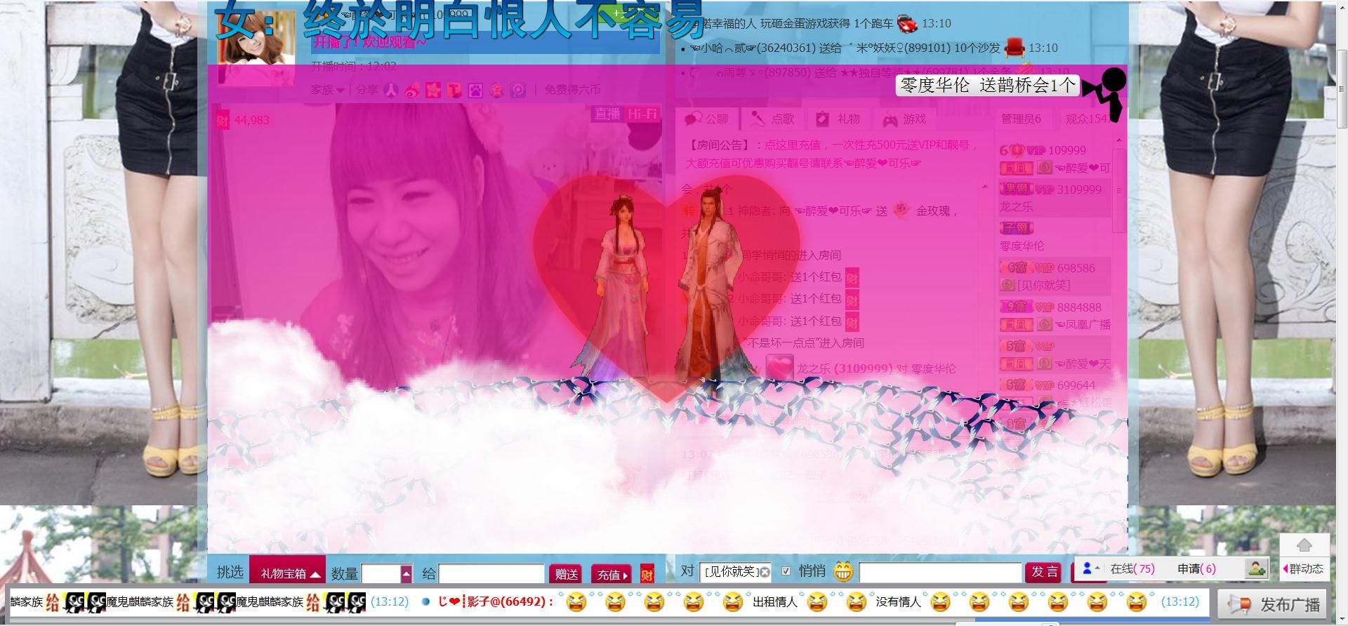Share via the Tencent Weibo T icon
The width and height of the screenshot is (1348, 626).
pos(454,90)
